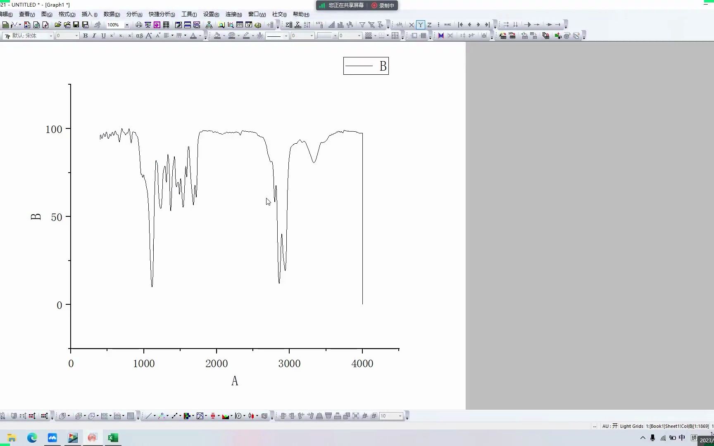Open the bottom toolbar 10 value dropdown
714x446 pixels.
[x=400, y=416]
